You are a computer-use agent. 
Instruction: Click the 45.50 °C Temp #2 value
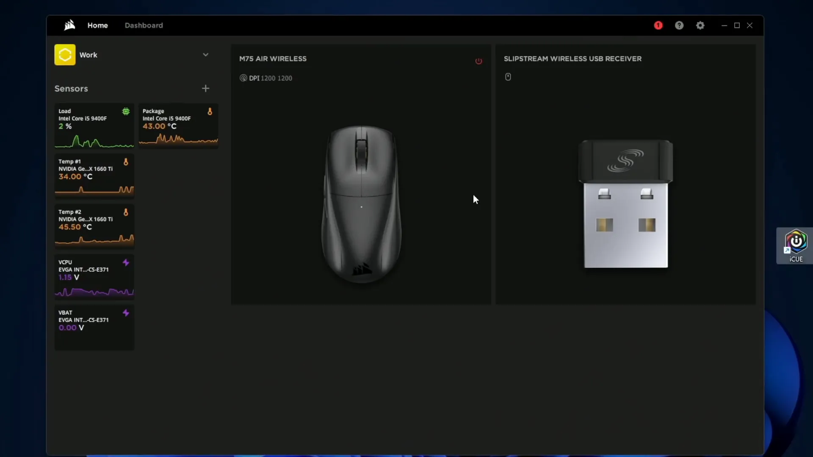pos(75,227)
